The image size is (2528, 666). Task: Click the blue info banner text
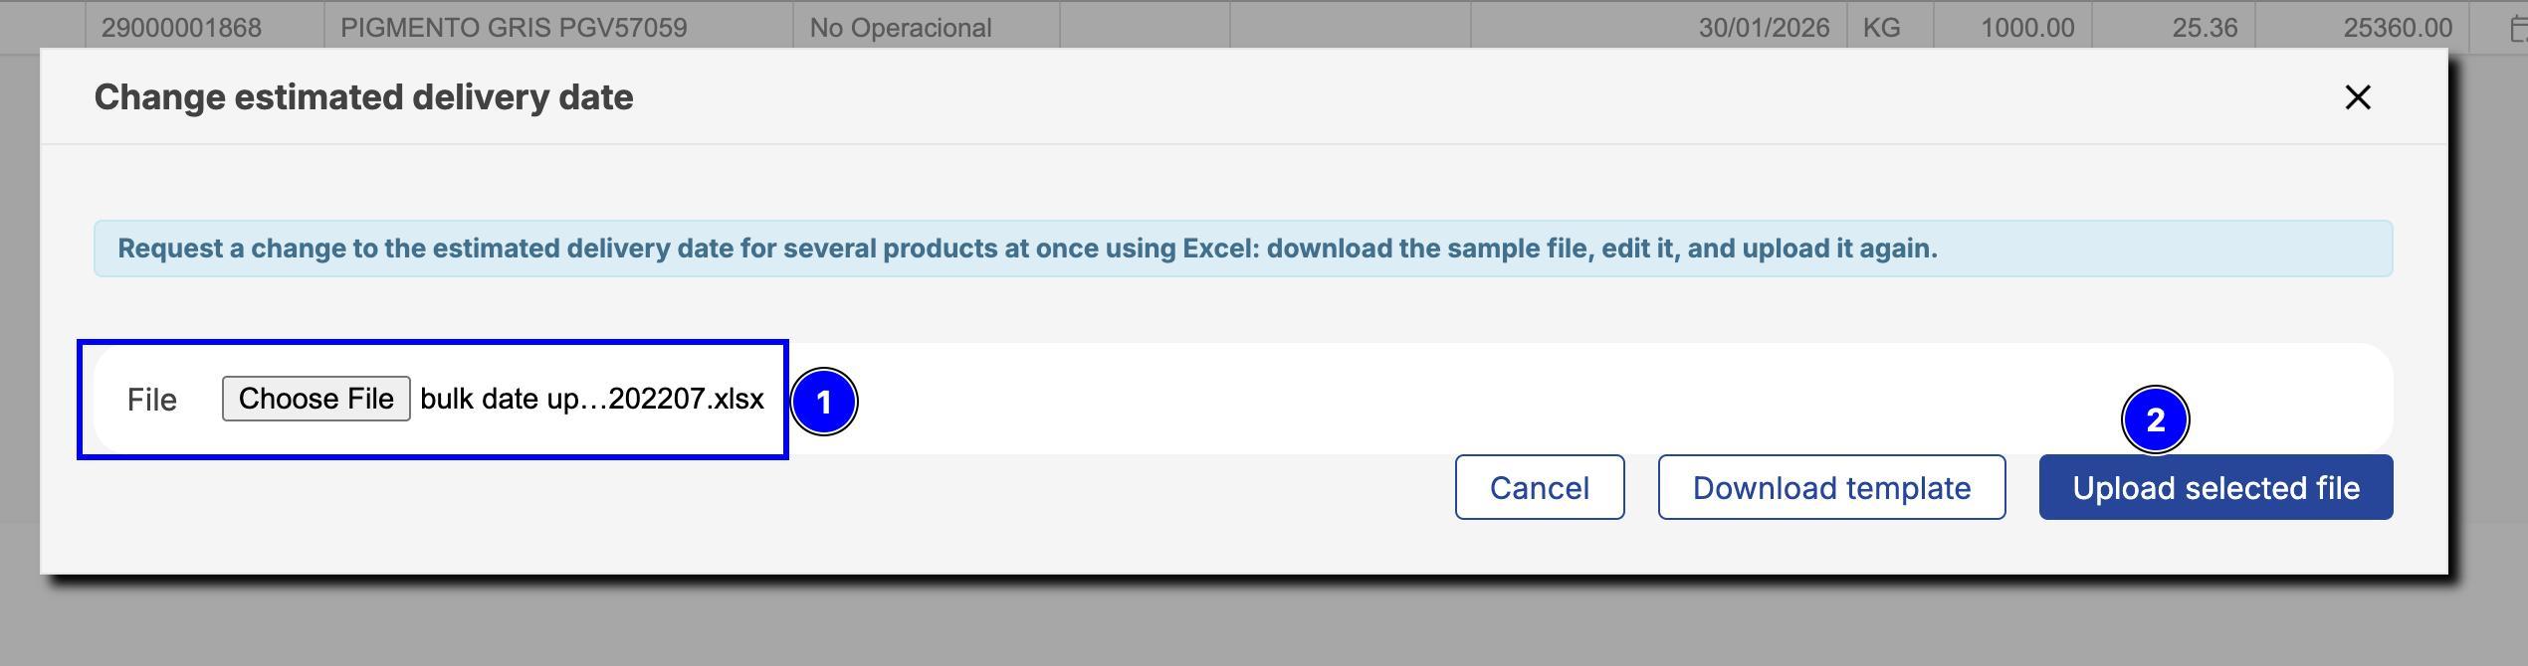coord(1027,249)
